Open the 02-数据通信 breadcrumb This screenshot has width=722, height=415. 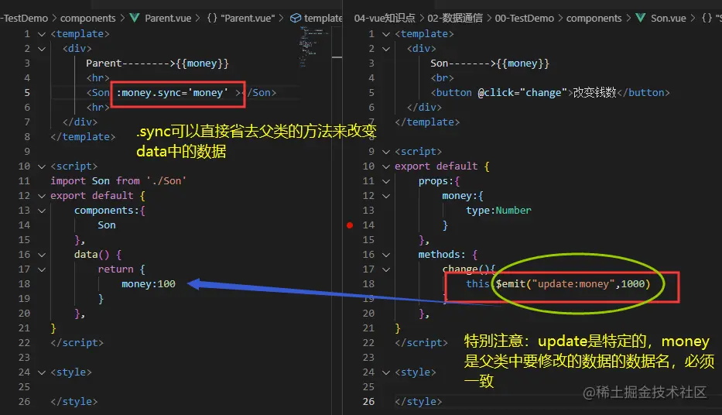point(455,18)
